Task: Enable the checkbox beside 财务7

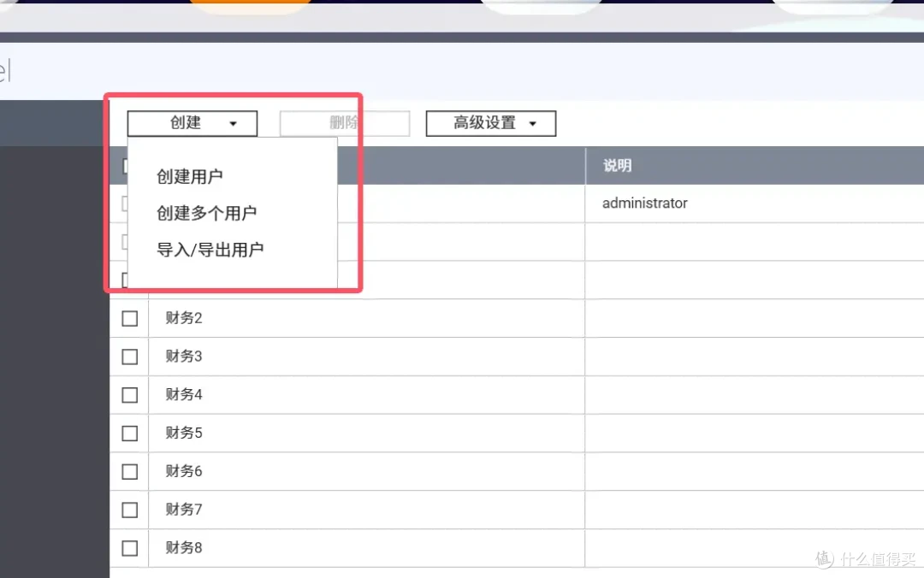Action: tap(130, 510)
